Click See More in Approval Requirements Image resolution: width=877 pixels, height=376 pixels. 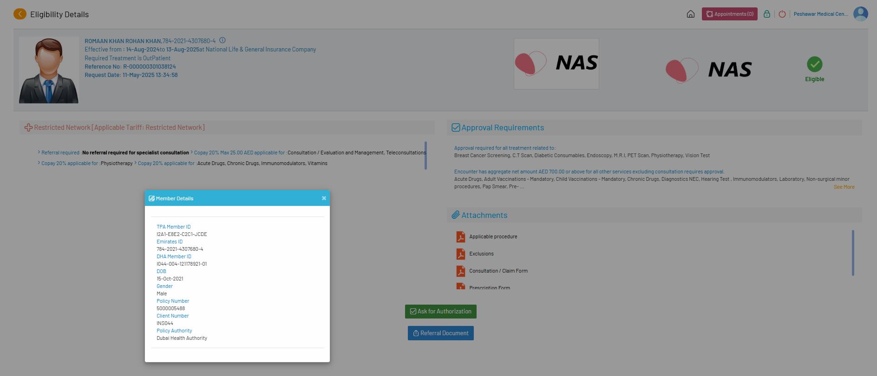click(844, 187)
